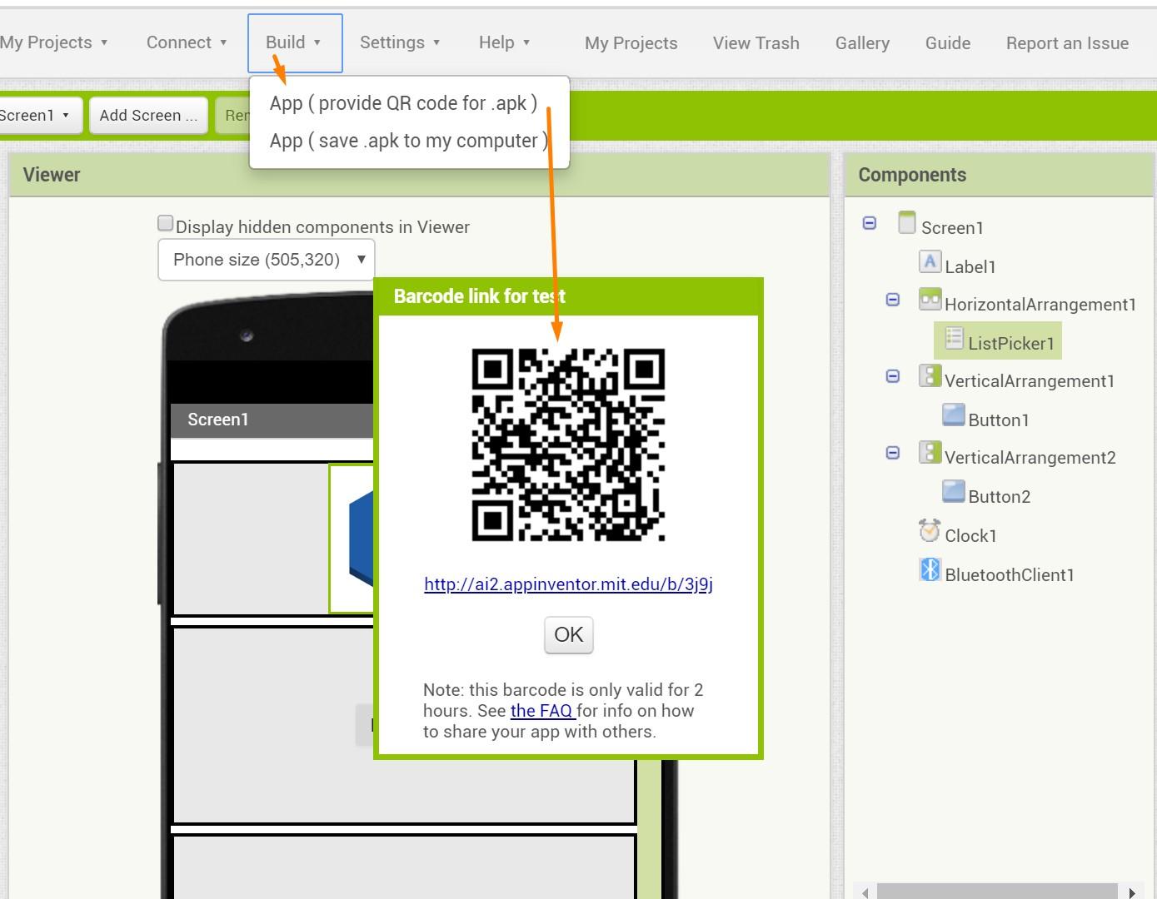This screenshot has height=899, width=1157.
Task: Select Clock1 in the Components tree
Action: pos(970,536)
